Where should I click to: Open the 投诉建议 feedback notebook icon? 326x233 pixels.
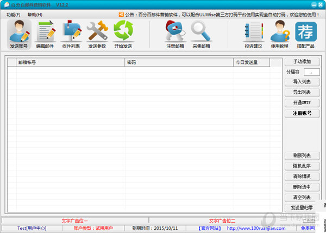[x=254, y=34]
